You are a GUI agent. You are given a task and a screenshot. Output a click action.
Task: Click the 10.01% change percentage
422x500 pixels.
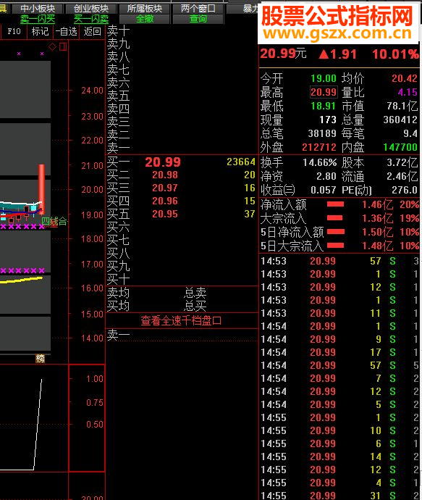pyautogui.click(x=395, y=54)
